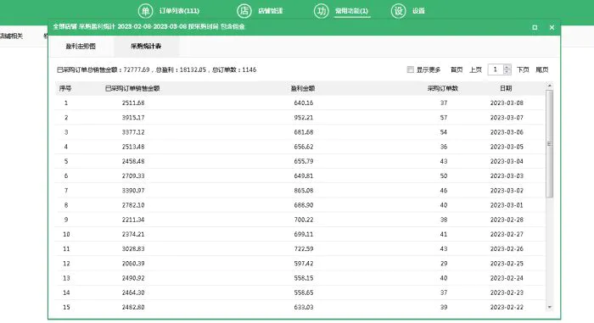
Task: Click the 功 common functions icon
Action: (x=322, y=11)
